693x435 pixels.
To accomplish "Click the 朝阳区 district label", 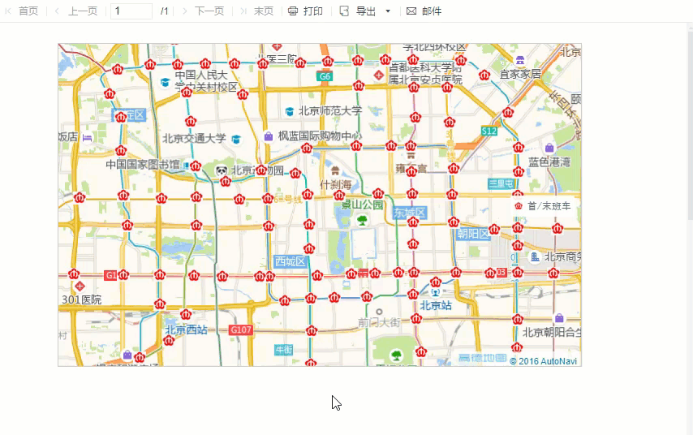I will [x=473, y=234].
